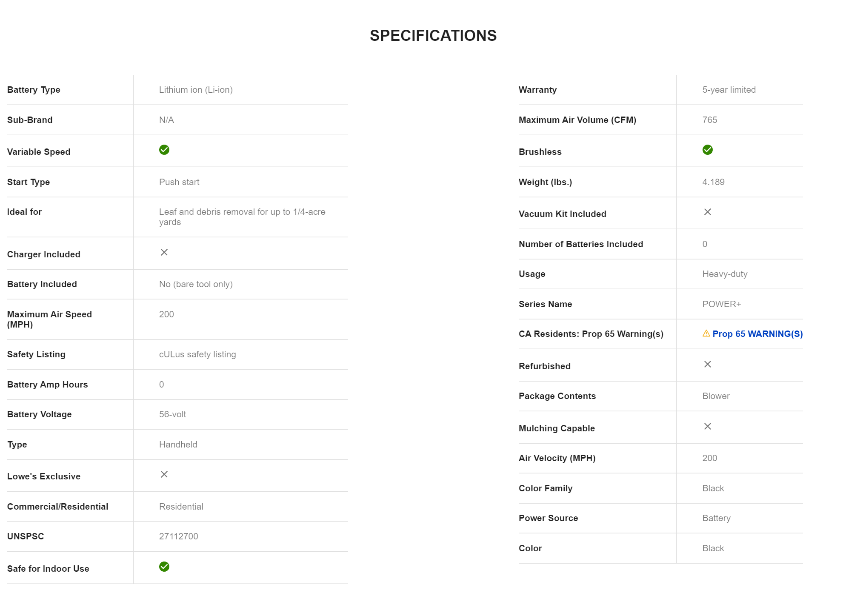860x590 pixels.
Task: Click the POWER+ series name value
Action: pyautogui.click(x=721, y=304)
